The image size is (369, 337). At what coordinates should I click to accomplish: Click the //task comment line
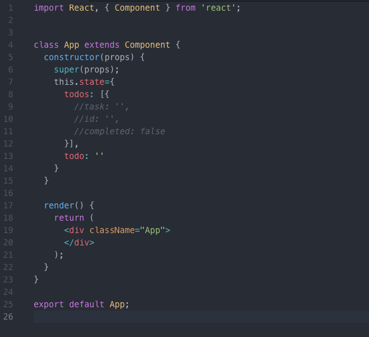[102, 107]
